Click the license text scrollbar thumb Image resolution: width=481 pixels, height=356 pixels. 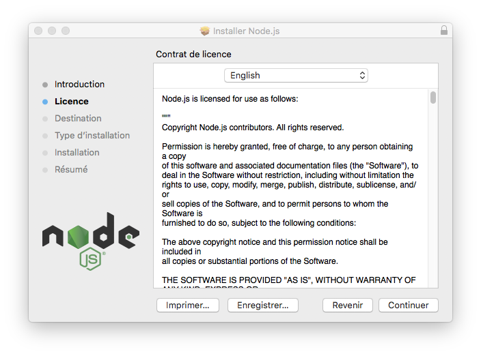(x=433, y=98)
